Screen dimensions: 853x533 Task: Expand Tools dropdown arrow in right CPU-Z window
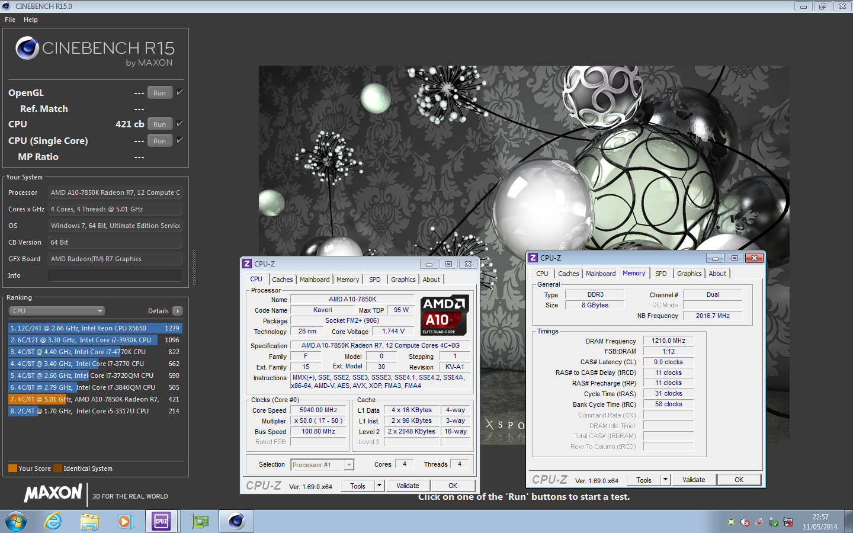click(666, 480)
